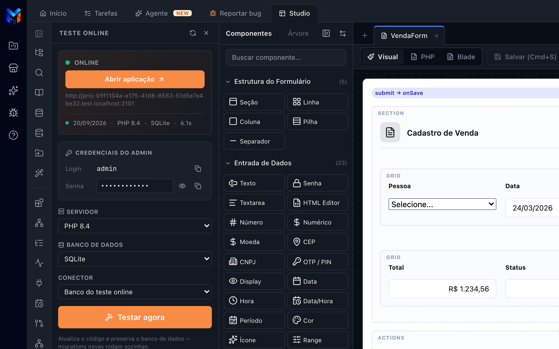This screenshot has width=559, height=349.
Task: Collapse the components panel icon
Action: [x=326, y=34]
